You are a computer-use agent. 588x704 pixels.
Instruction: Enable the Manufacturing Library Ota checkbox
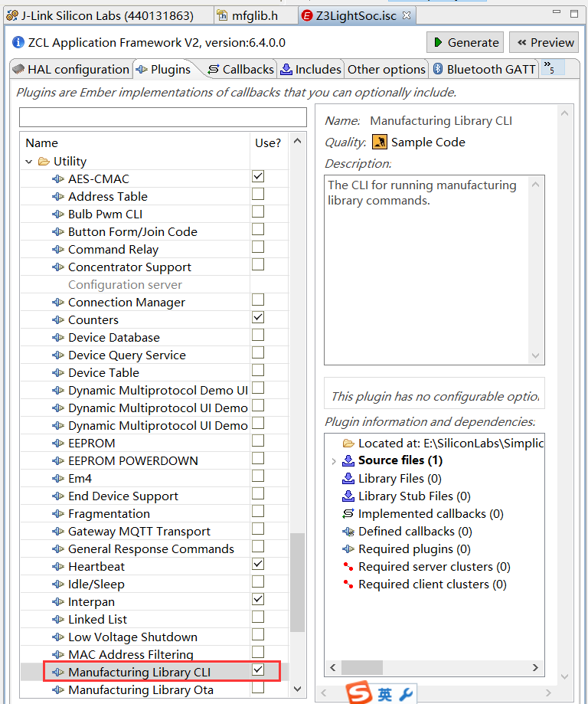(x=258, y=687)
